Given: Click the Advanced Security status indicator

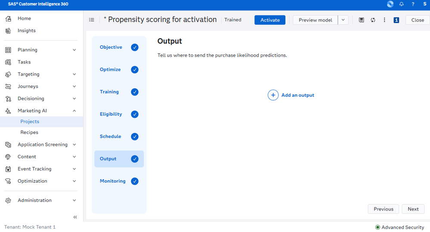Looking at the screenshot, I should tap(400, 227).
